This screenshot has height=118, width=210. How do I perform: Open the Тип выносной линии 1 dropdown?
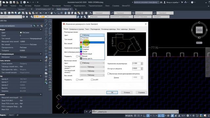click(92, 67)
